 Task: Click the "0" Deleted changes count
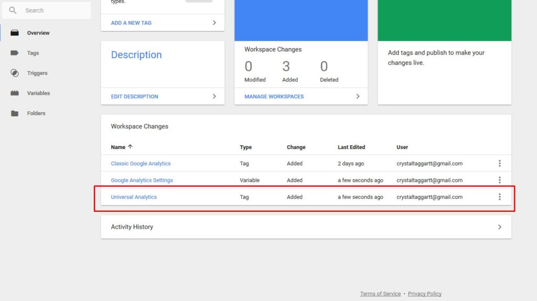click(x=324, y=67)
